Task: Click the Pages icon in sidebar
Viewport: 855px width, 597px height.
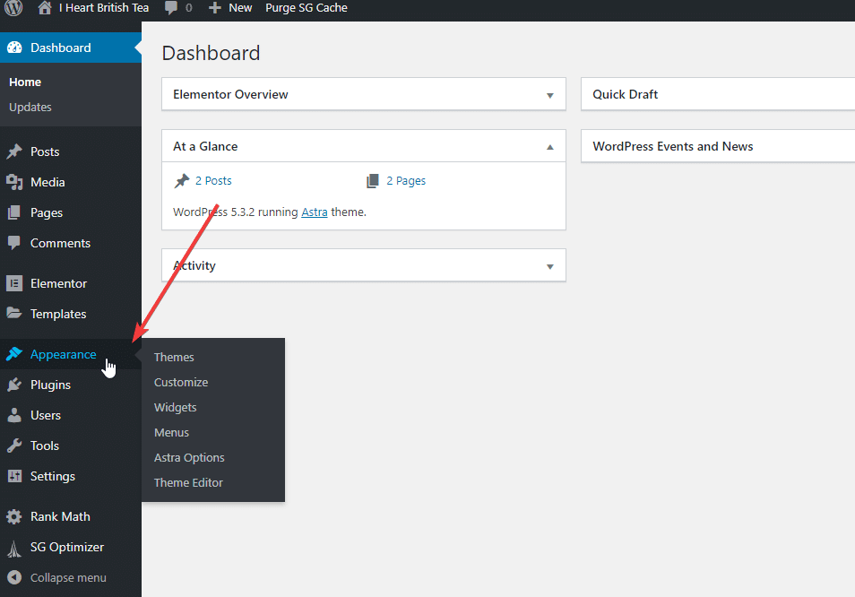Action: pyautogui.click(x=14, y=212)
